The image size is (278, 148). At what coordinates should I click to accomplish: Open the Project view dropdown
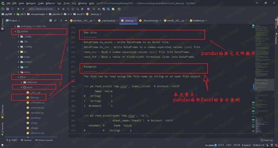click(x=13, y=21)
